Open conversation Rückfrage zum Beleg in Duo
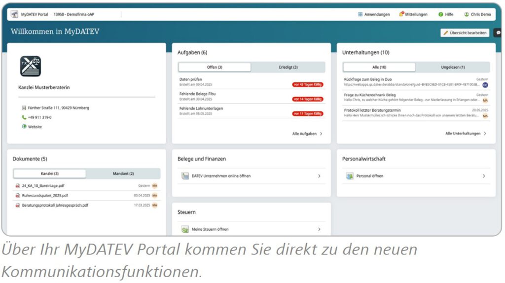This screenshot has height=283, width=505. [416, 82]
